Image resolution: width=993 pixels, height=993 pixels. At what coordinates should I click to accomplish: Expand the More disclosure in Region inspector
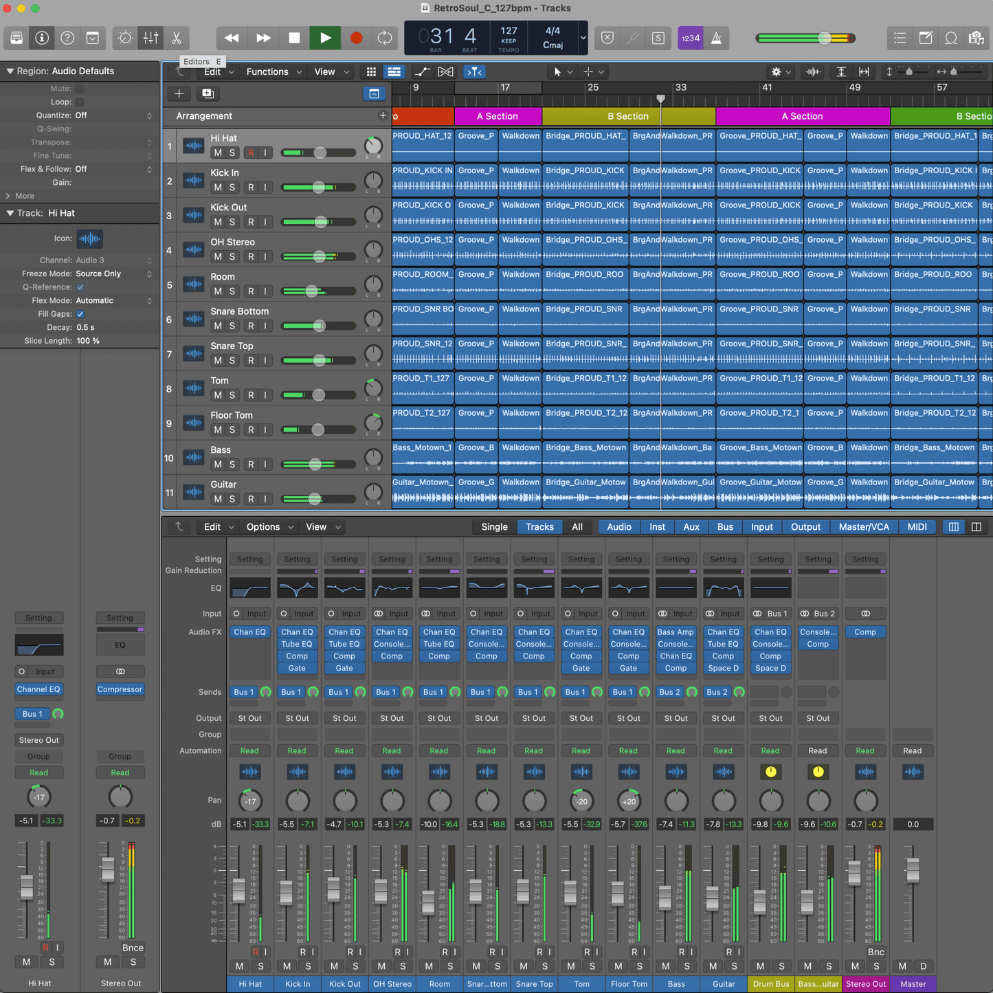pyautogui.click(x=8, y=196)
